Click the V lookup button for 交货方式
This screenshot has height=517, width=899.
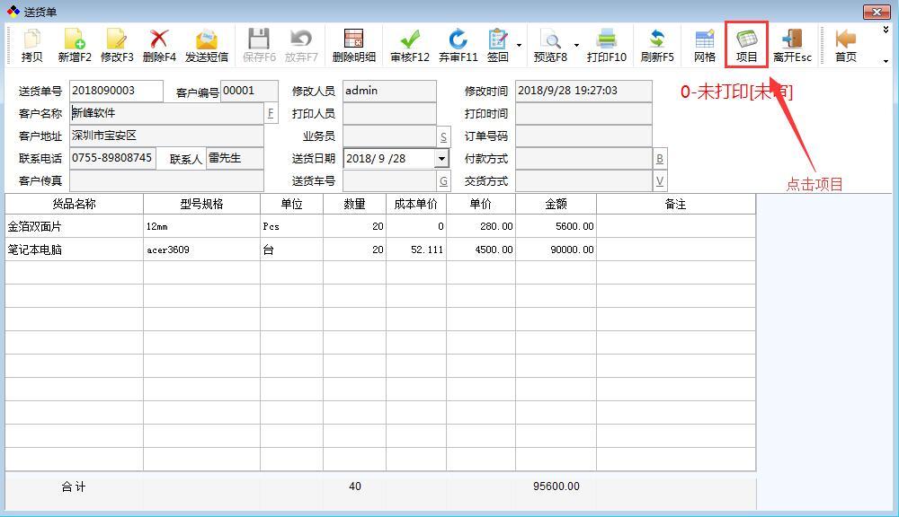[x=660, y=181]
